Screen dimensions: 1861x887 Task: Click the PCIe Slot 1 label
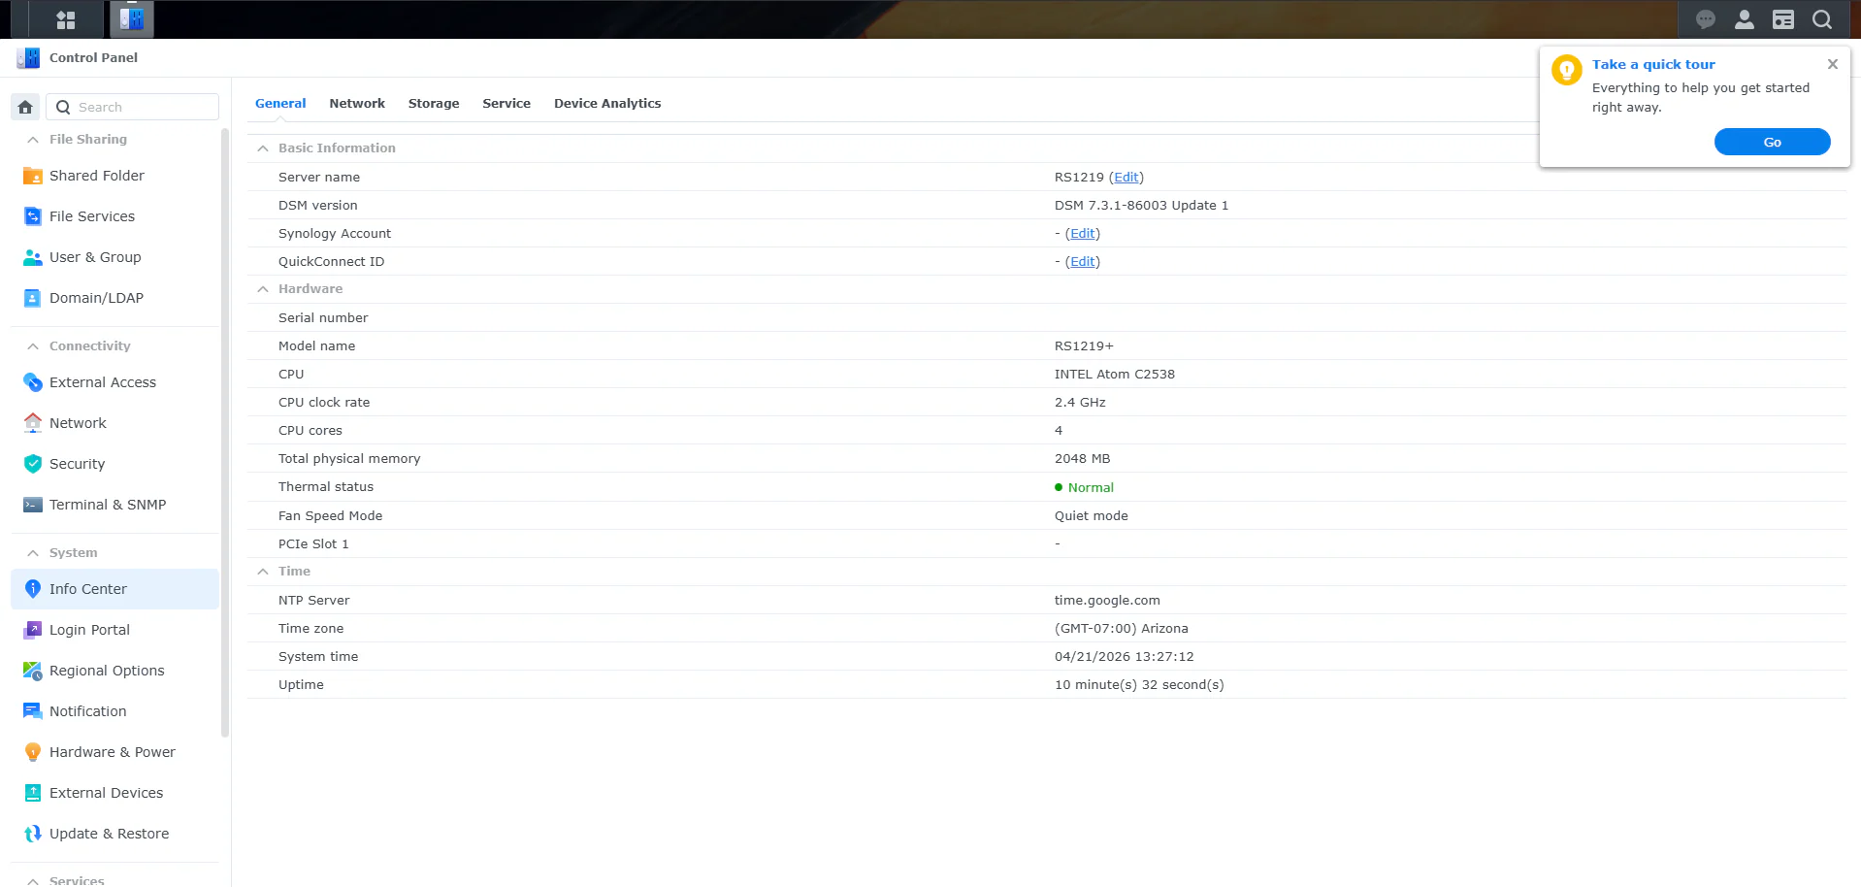313,543
